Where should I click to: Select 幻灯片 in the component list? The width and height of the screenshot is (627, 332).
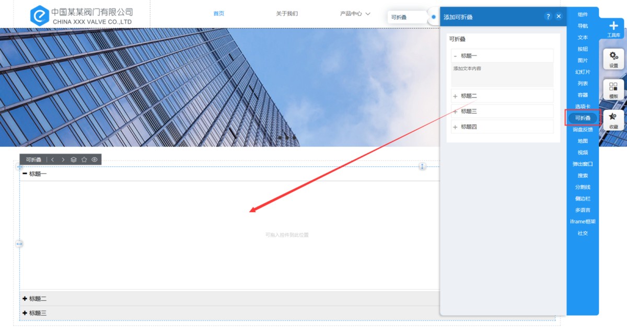tap(583, 72)
